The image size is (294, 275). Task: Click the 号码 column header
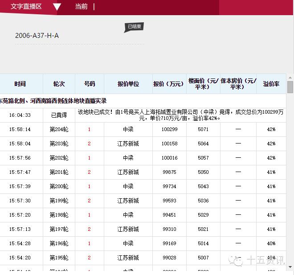[x=90, y=84]
